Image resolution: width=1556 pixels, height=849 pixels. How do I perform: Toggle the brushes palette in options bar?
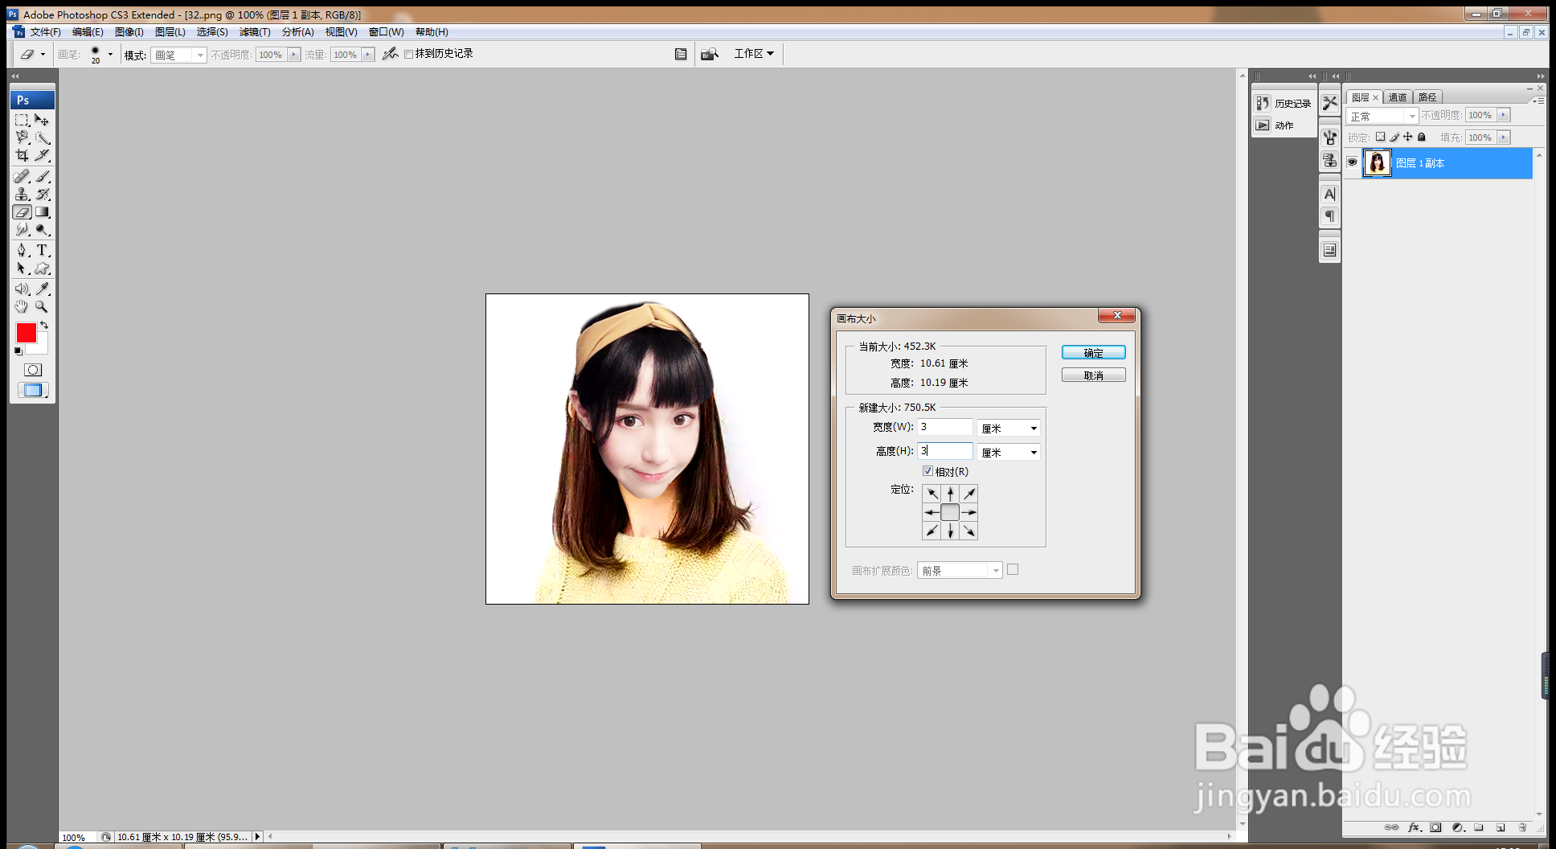coord(681,54)
